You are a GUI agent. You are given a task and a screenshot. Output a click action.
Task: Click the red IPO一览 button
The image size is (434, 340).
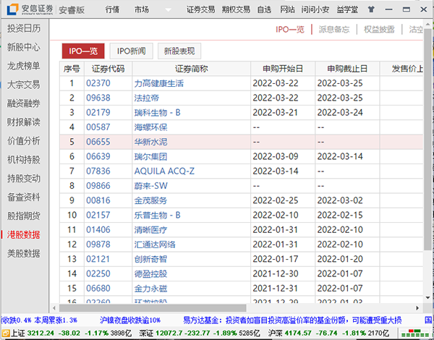(x=83, y=51)
